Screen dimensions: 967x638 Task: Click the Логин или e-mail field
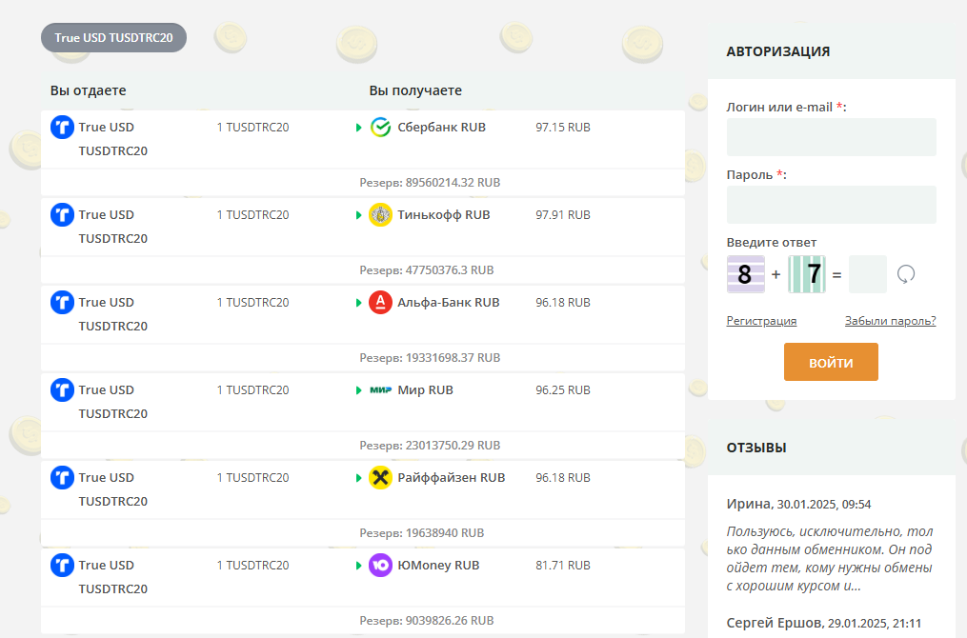pyautogui.click(x=831, y=136)
